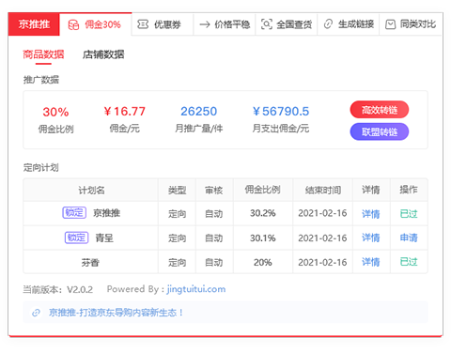Select the 26250 monthly promotion count

(x=198, y=112)
